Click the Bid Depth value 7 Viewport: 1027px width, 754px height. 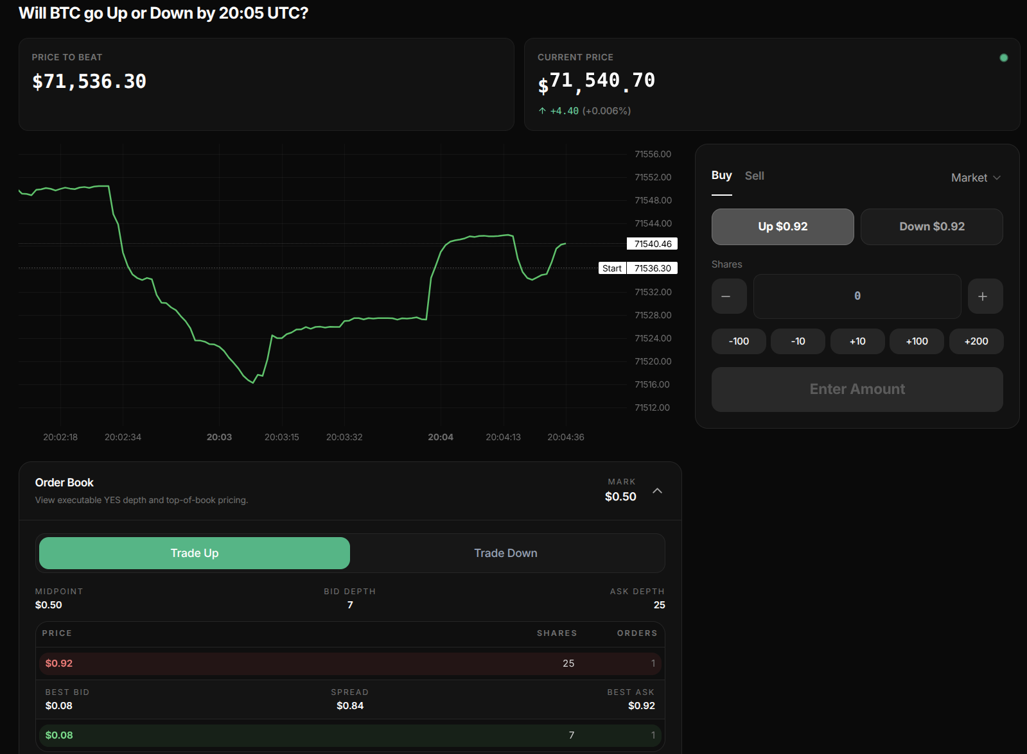point(350,605)
